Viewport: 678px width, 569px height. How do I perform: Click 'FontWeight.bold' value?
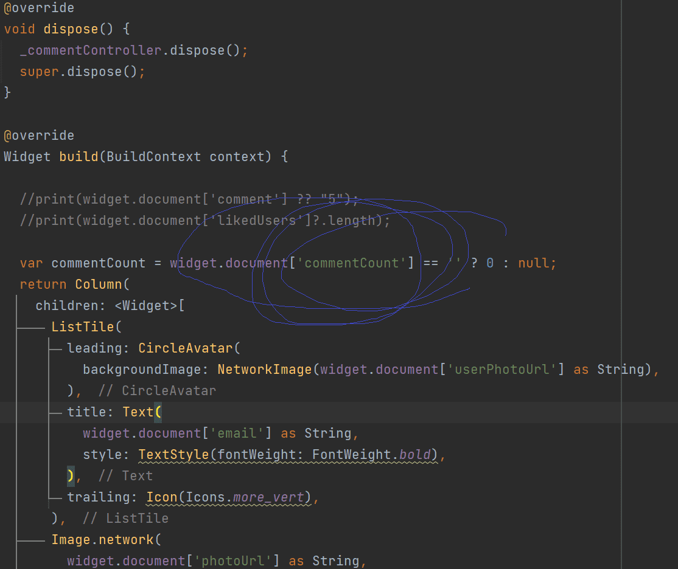tap(371, 455)
